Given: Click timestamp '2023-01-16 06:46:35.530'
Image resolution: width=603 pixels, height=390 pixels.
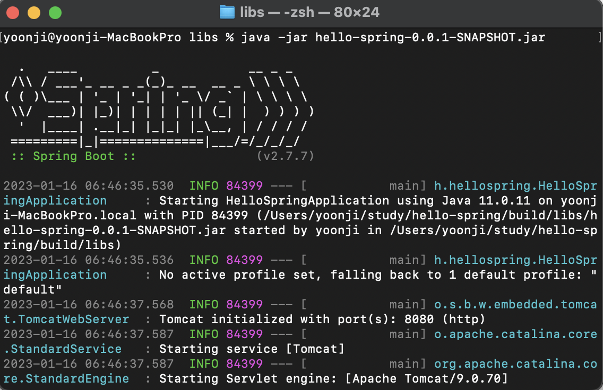Looking at the screenshot, I should [89, 186].
